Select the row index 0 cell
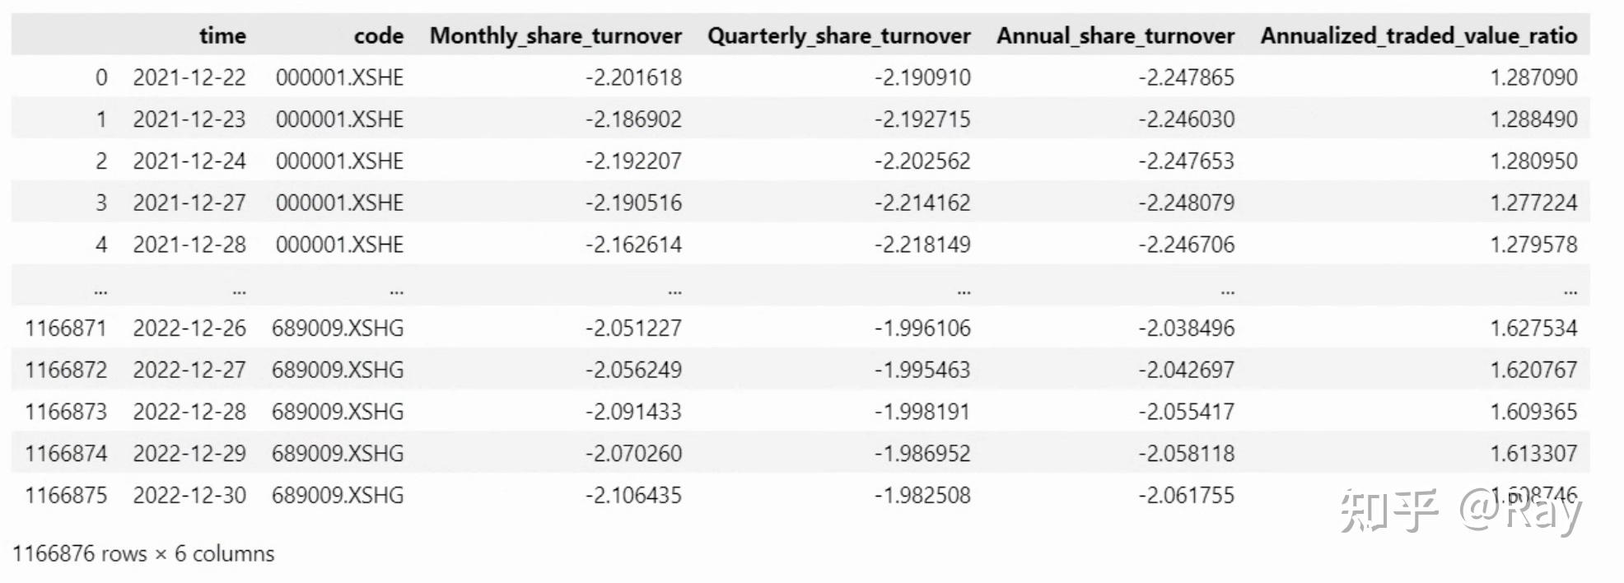 pos(101,77)
